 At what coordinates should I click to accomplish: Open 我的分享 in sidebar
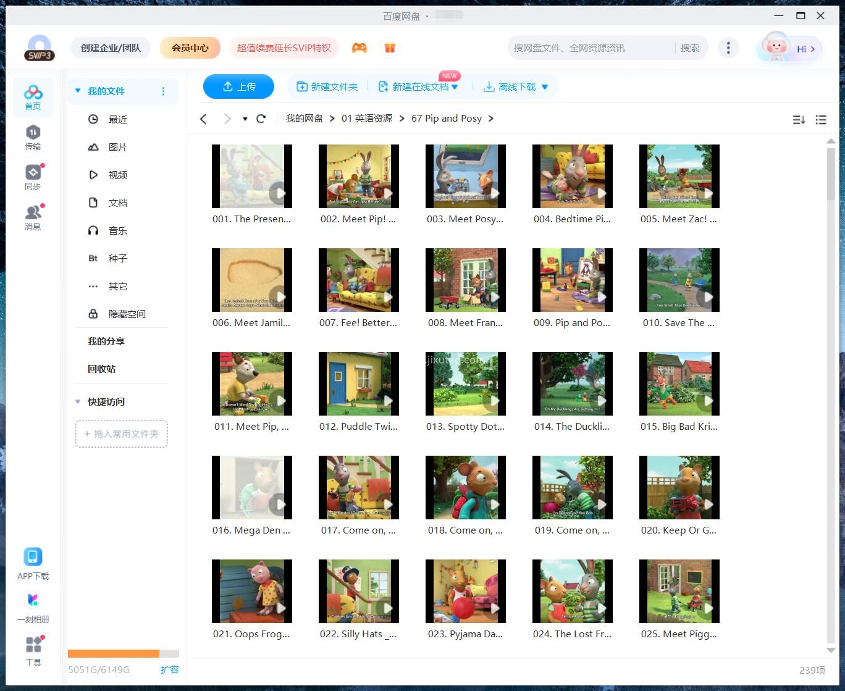pyautogui.click(x=106, y=341)
